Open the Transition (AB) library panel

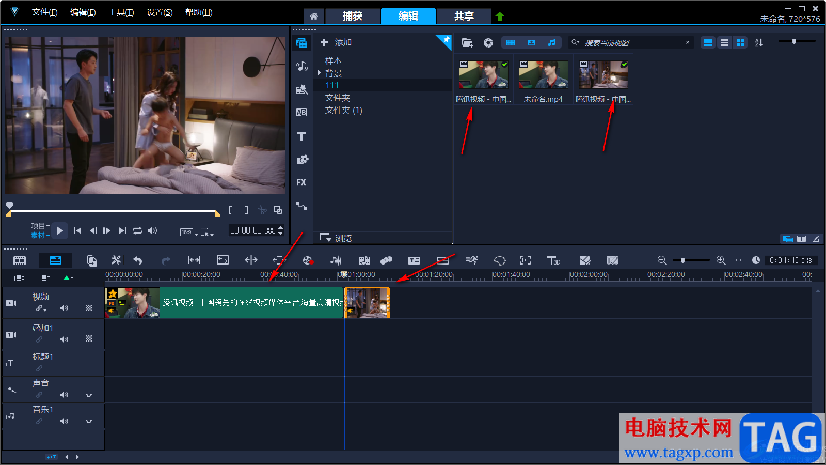301,113
